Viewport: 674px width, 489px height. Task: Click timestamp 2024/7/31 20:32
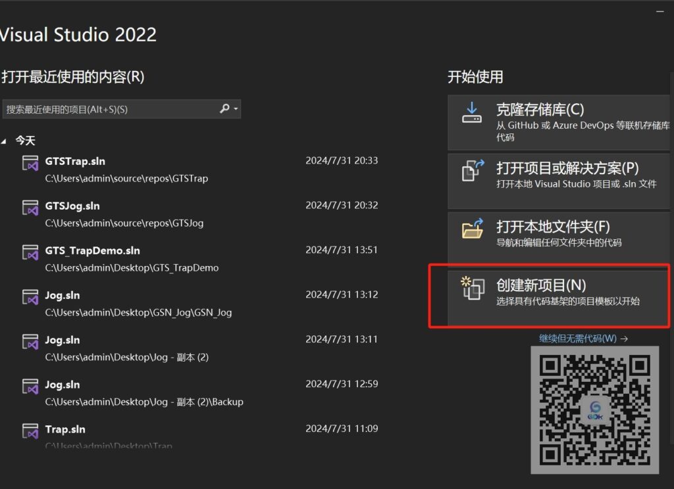342,205
